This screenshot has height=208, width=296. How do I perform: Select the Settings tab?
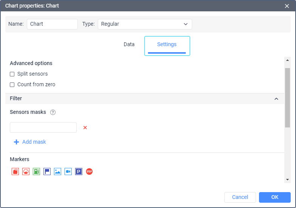point(167,45)
